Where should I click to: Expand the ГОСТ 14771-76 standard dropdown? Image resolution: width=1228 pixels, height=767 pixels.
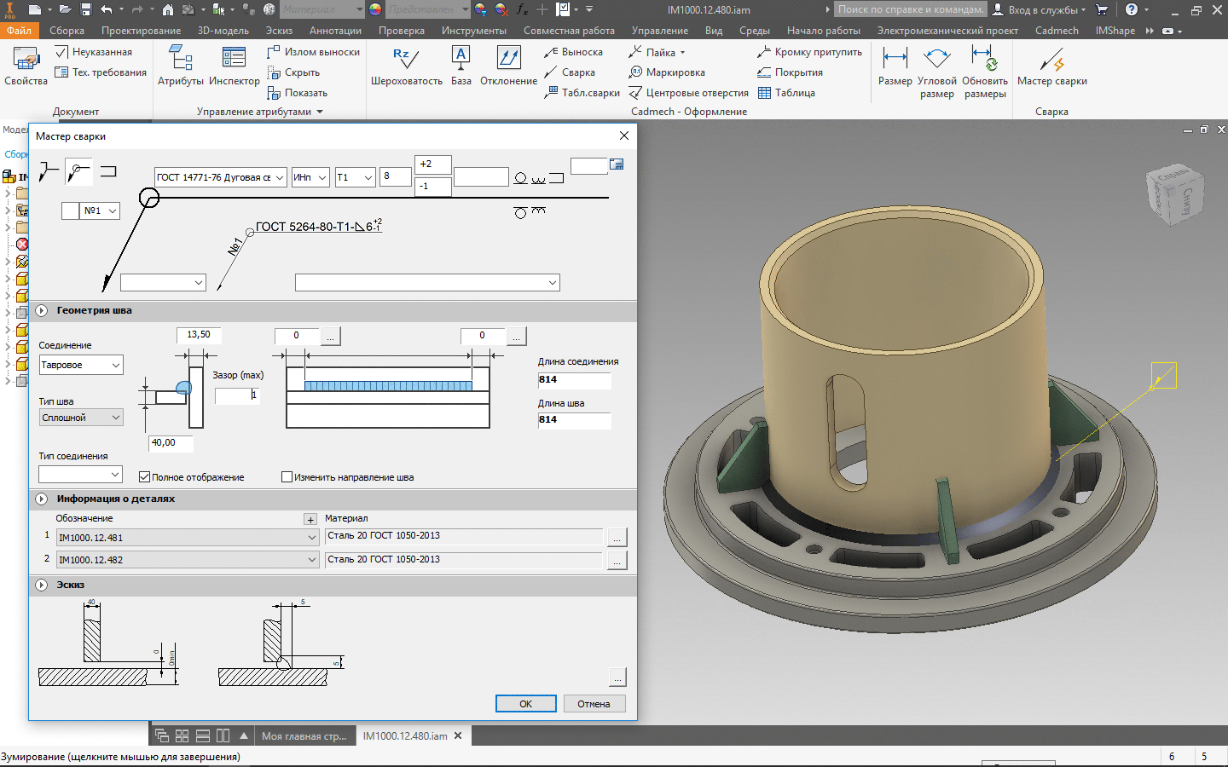(x=221, y=177)
